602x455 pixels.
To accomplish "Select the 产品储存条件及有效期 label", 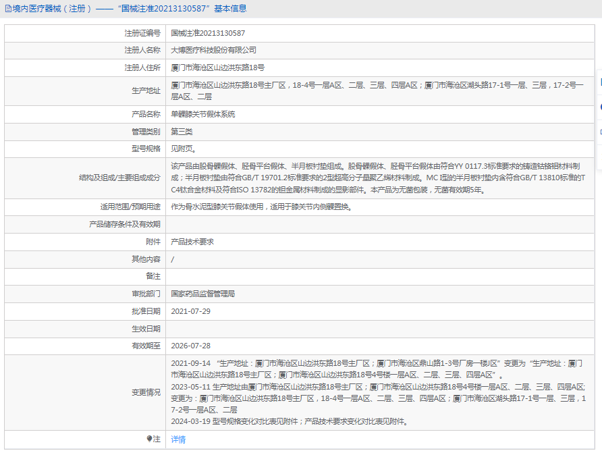I will [x=124, y=225].
